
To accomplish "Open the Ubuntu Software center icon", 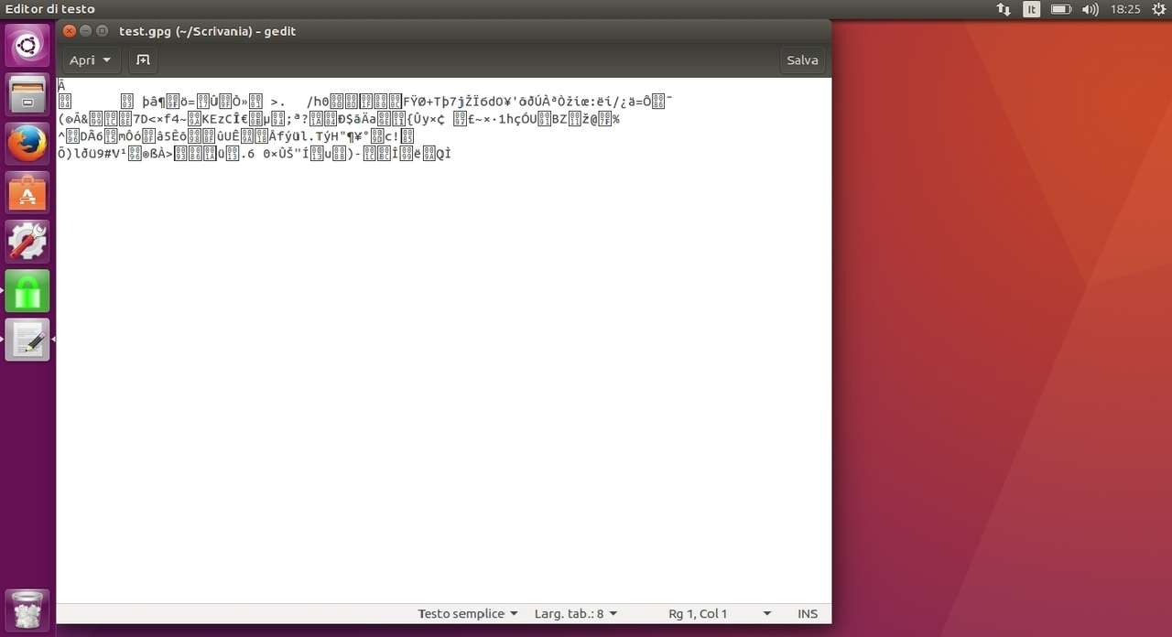I will [x=27, y=192].
